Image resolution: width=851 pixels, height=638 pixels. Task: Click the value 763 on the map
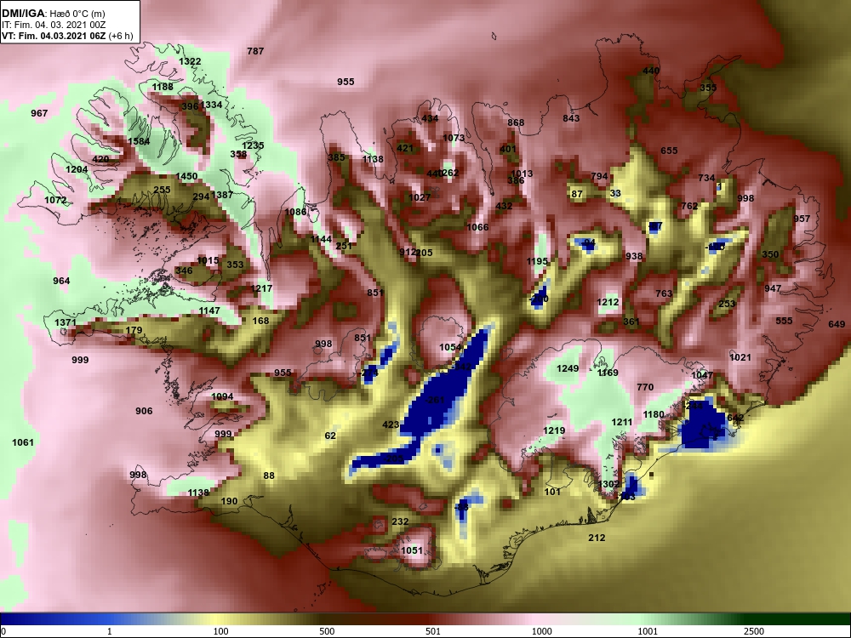click(x=664, y=293)
